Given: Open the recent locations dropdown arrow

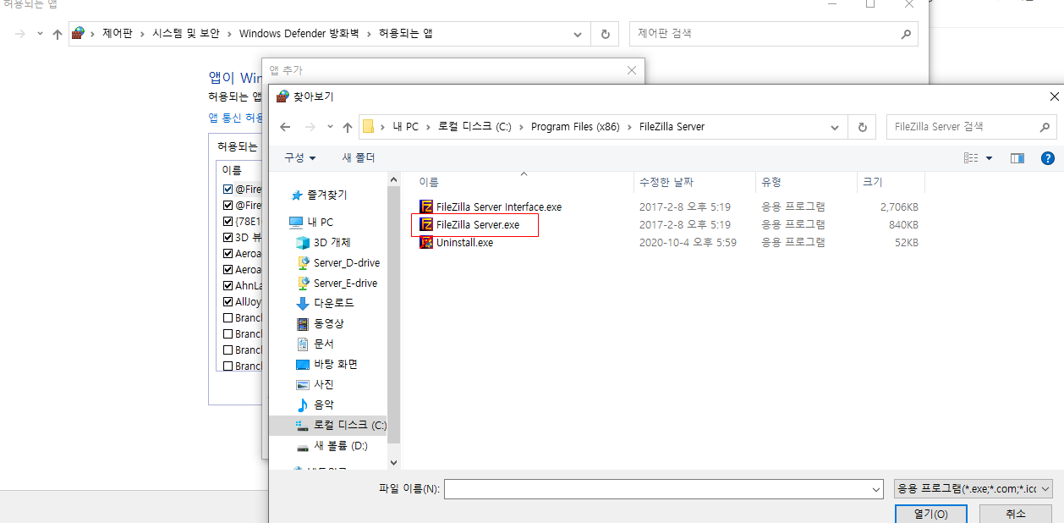Looking at the screenshot, I should point(330,127).
